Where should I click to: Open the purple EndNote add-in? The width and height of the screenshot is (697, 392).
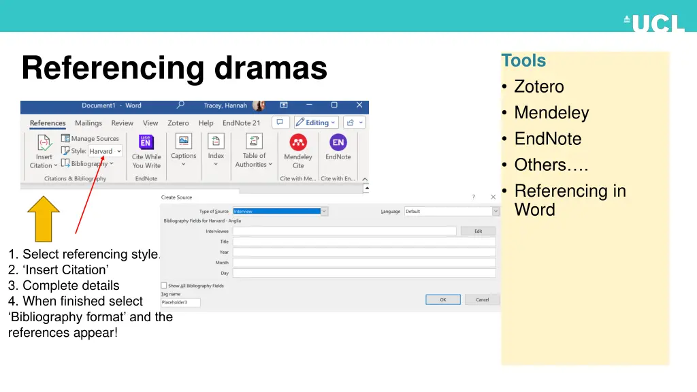(x=338, y=142)
